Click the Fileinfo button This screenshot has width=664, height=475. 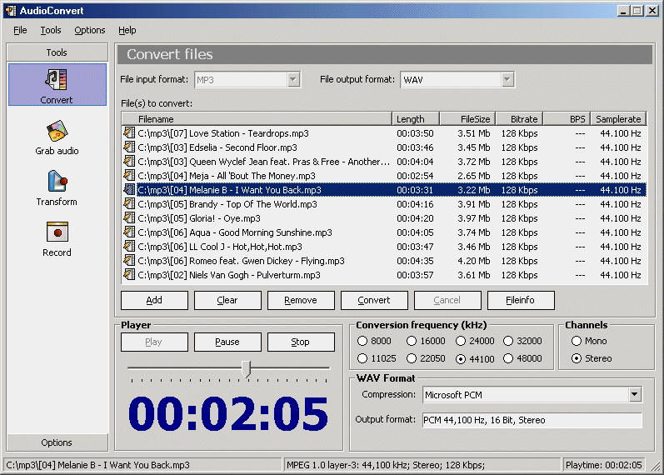[x=521, y=300]
